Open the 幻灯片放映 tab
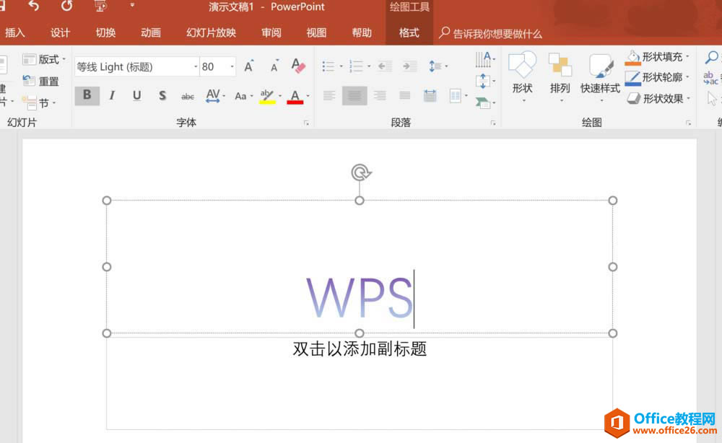This screenshot has height=443, width=722. coord(211,32)
